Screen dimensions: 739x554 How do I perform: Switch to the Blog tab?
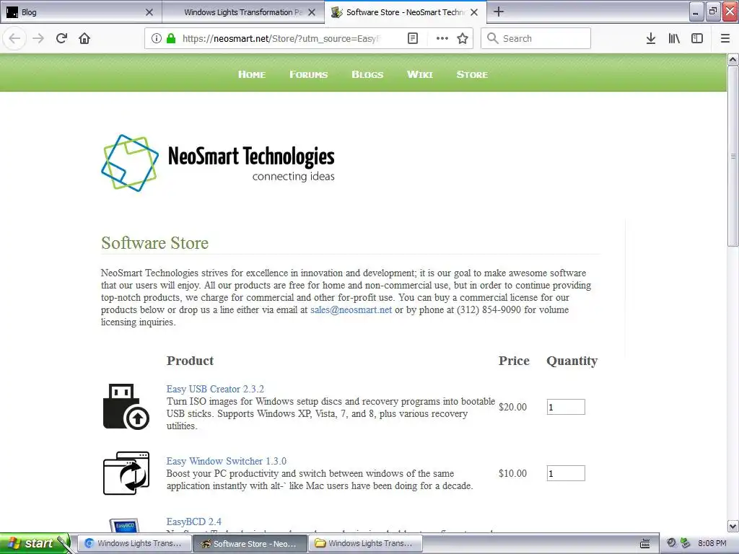pos(81,12)
